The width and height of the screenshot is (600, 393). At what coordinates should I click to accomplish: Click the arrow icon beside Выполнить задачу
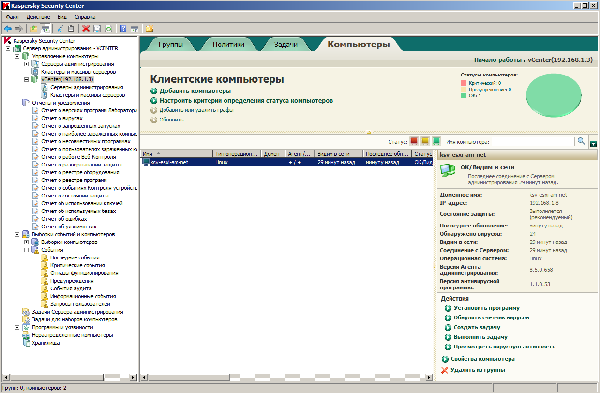(x=448, y=337)
